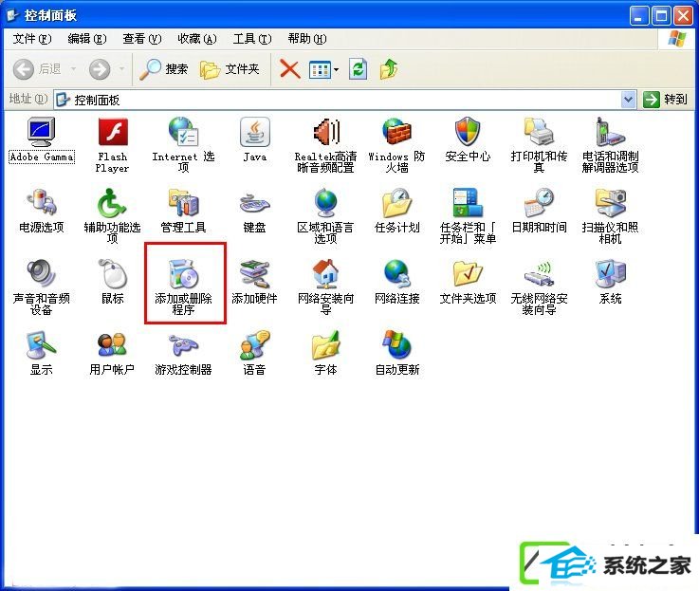This screenshot has width=699, height=591.
Task: Open 日期和时间 icon
Action: click(x=539, y=202)
